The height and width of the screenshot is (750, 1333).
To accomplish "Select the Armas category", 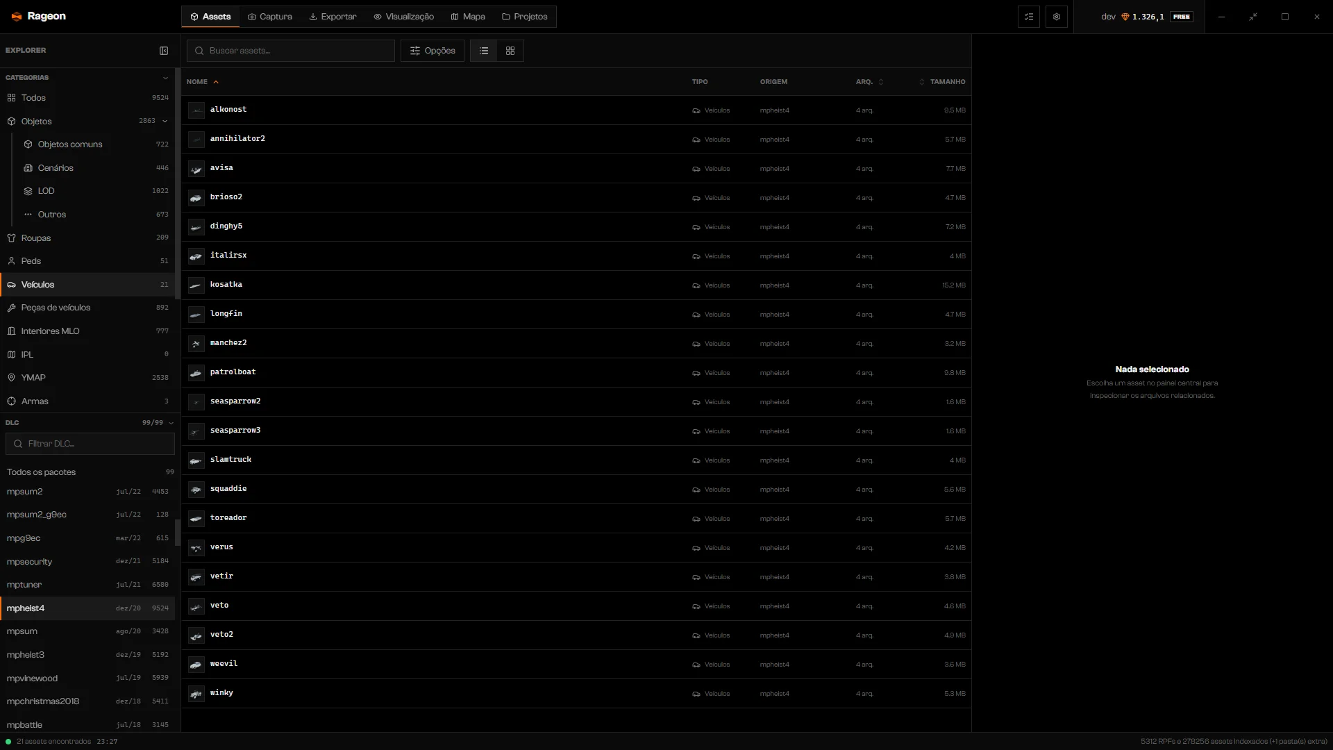I will pyautogui.click(x=87, y=401).
